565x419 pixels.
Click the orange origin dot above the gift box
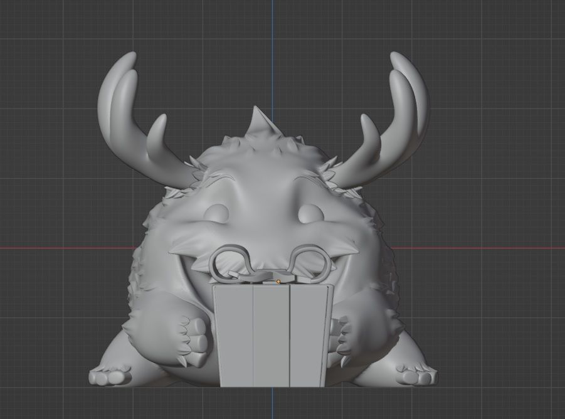278,282
